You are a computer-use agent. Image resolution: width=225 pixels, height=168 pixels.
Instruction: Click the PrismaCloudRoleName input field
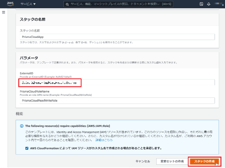coord(117,100)
